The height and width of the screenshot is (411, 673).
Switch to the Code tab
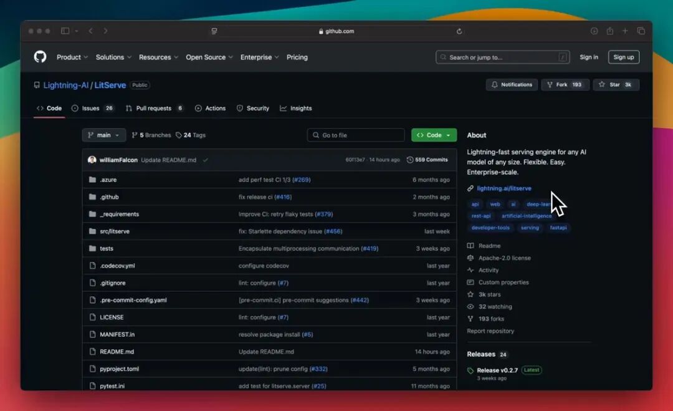49,109
